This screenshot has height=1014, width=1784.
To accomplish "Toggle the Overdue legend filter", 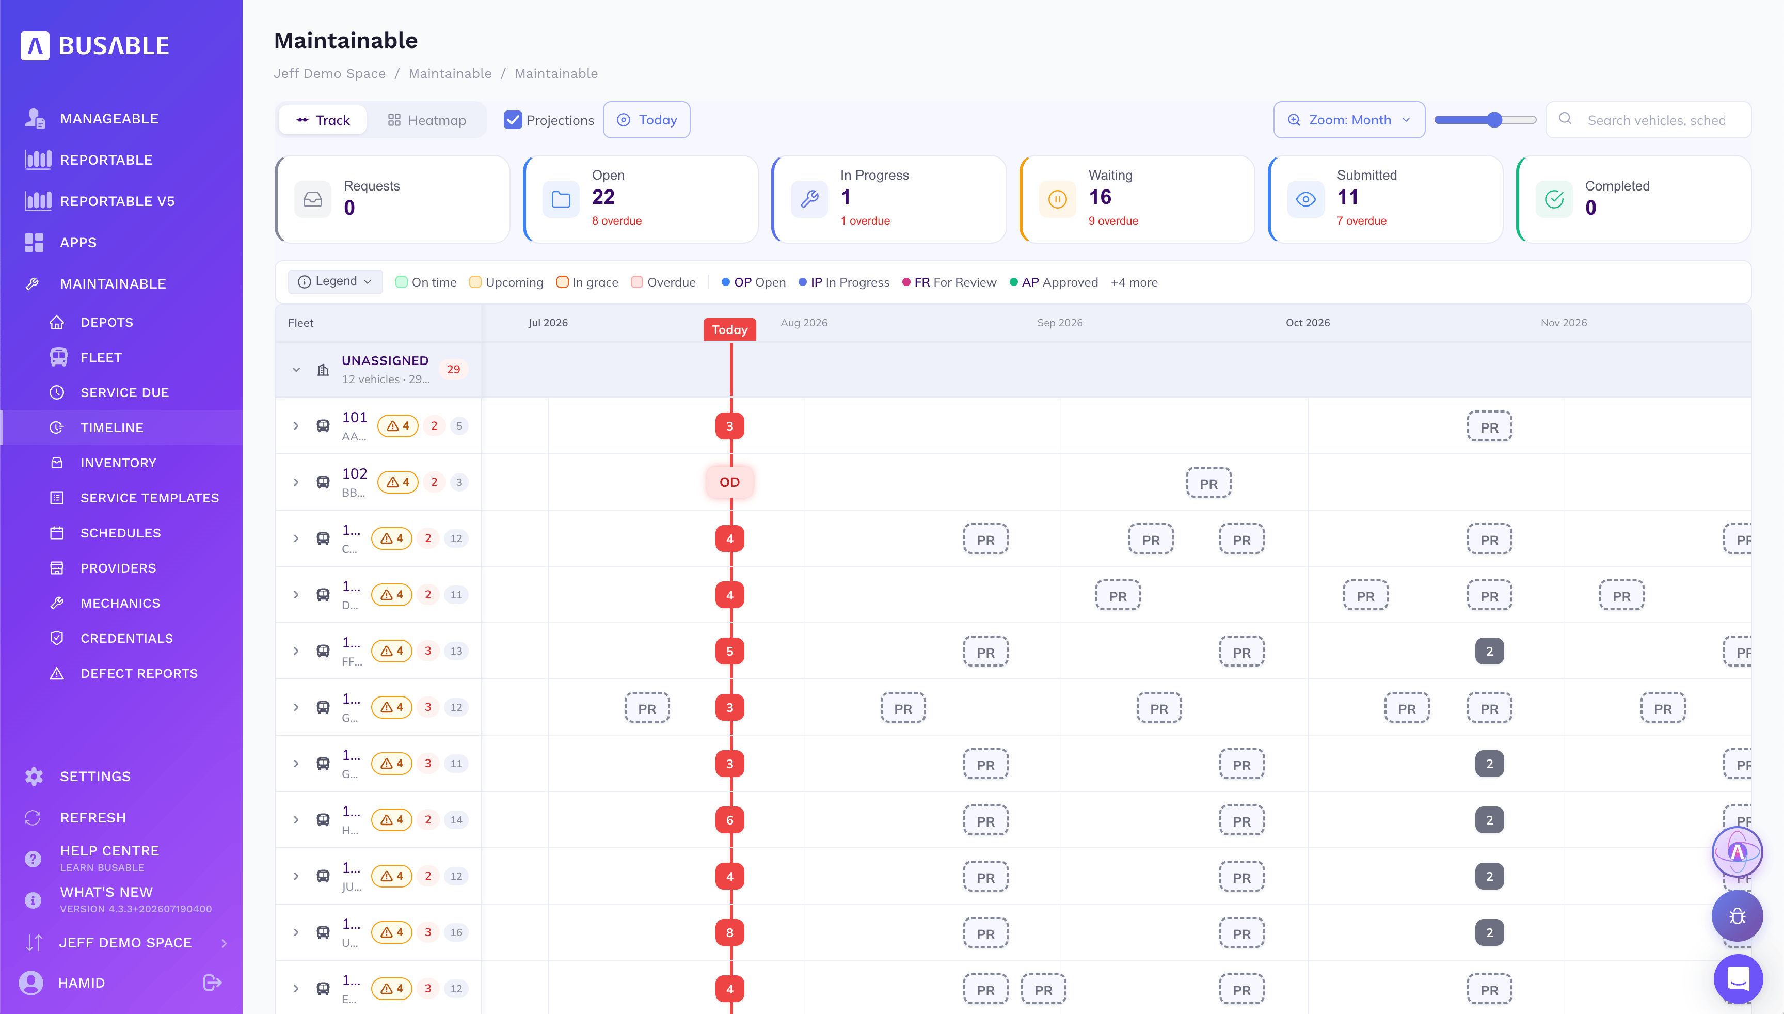I will point(663,282).
